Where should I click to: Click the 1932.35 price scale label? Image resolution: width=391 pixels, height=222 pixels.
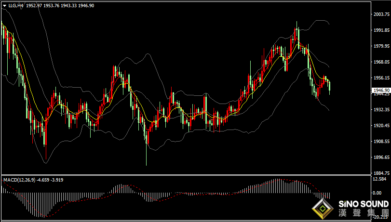pos(382,109)
